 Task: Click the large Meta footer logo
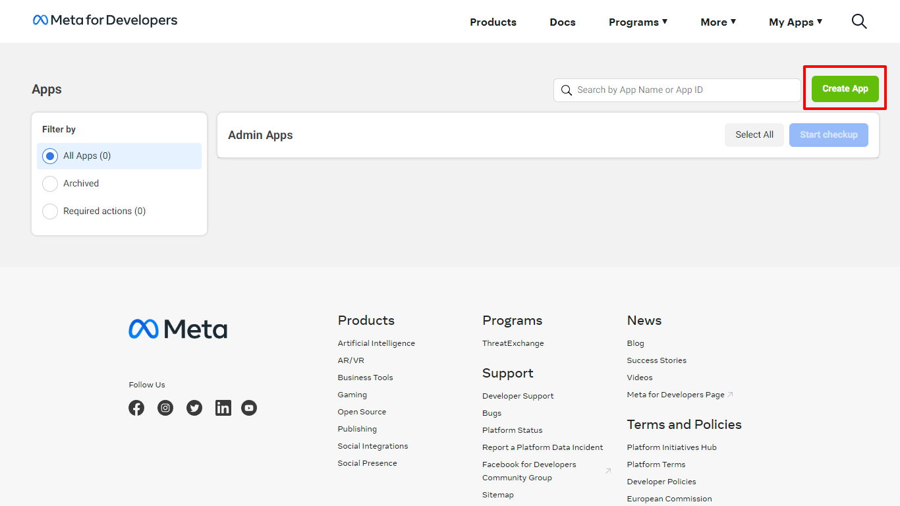[178, 329]
